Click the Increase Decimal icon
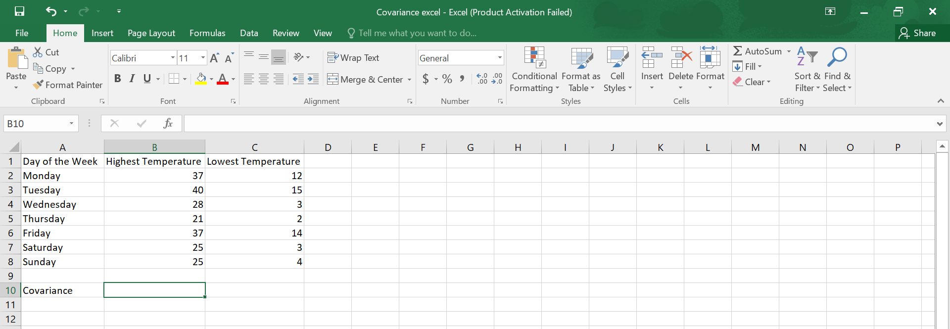The height and width of the screenshot is (329, 950). tap(482, 79)
